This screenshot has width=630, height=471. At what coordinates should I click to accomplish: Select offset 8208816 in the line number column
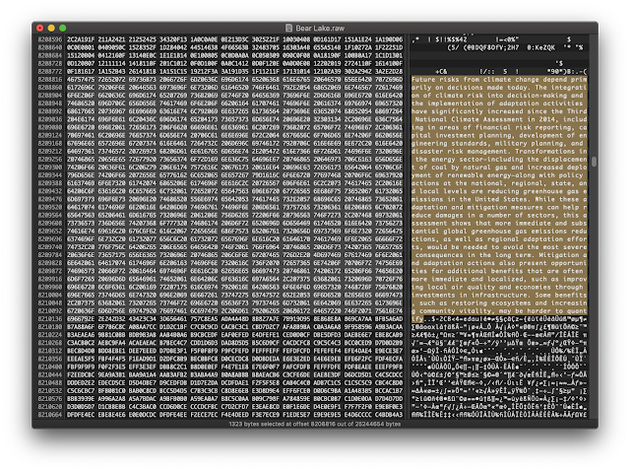coord(50,79)
